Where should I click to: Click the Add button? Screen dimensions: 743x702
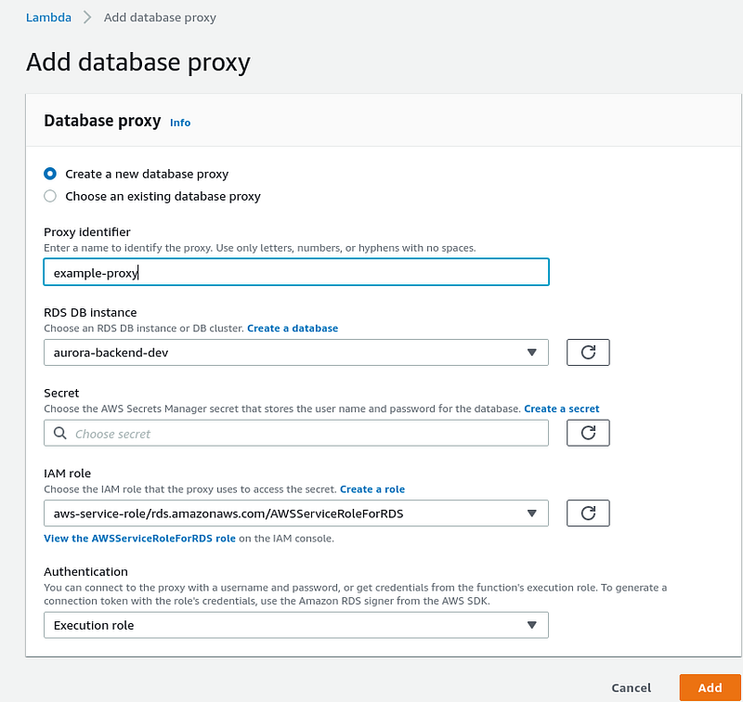pos(710,688)
